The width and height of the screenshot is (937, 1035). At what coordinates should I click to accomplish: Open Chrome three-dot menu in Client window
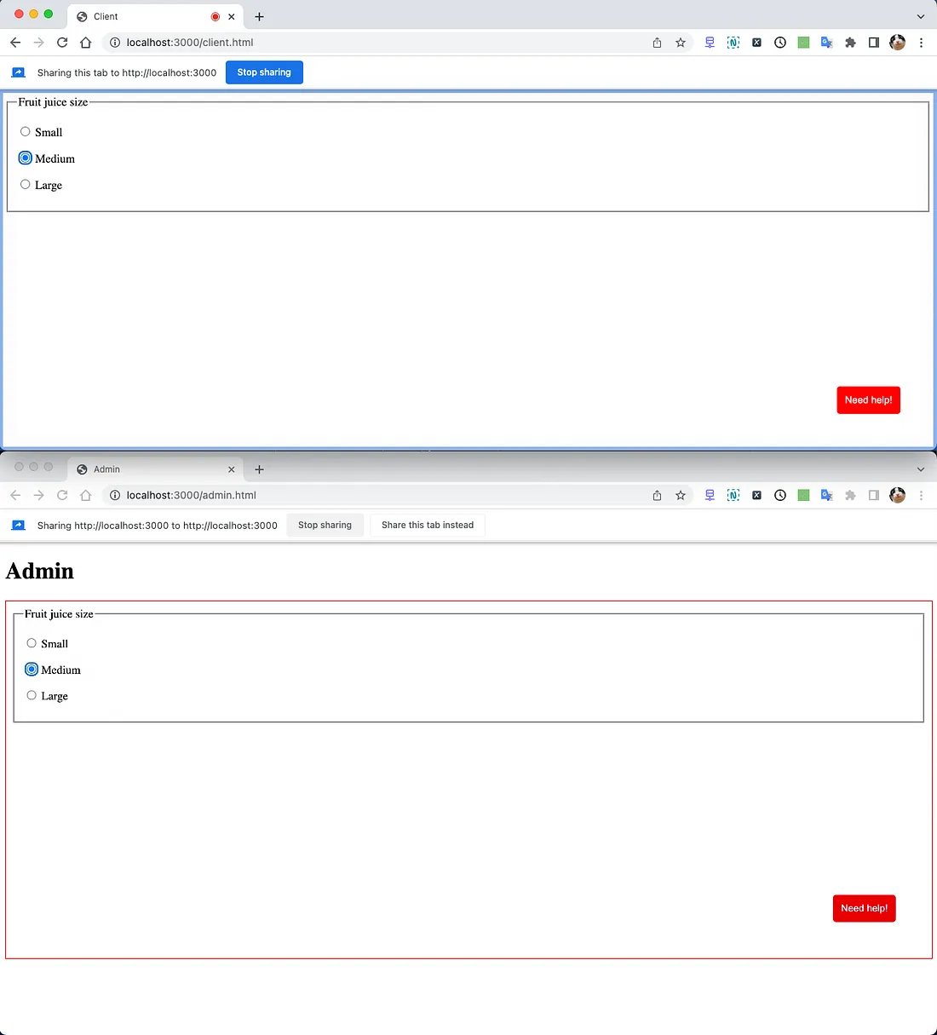(921, 43)
